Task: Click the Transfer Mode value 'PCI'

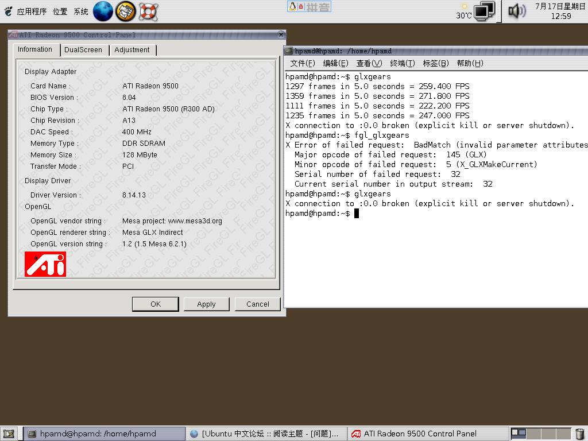Action: 128,167
